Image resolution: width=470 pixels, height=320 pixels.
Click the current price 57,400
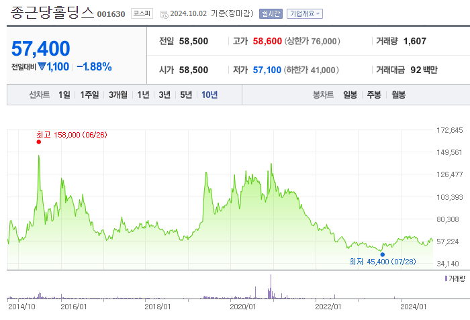click(x=40, y=48)
